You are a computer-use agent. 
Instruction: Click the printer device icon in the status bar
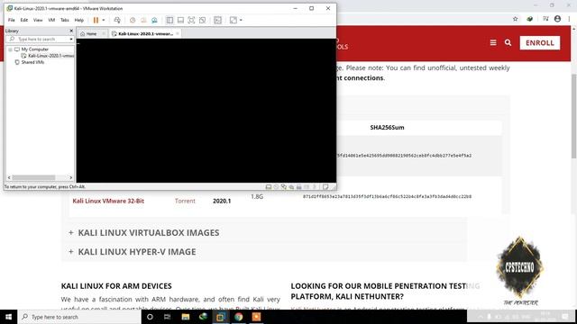coord(298,187)
